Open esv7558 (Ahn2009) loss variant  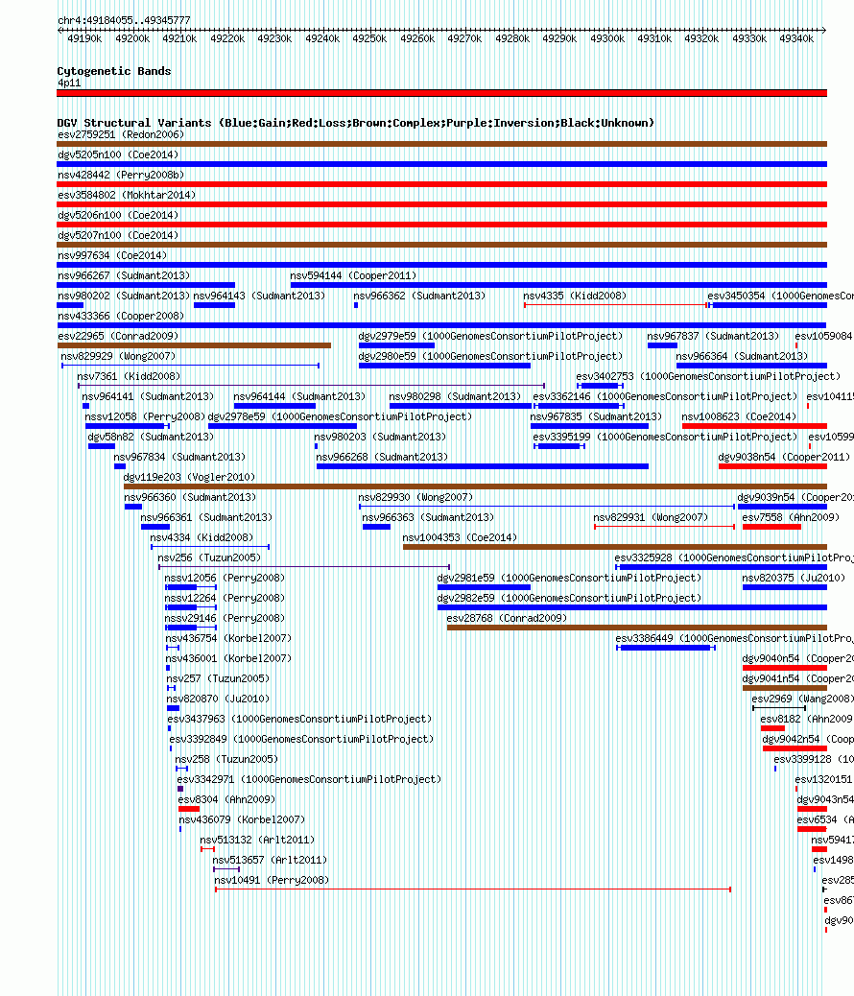tap(791, 518)
